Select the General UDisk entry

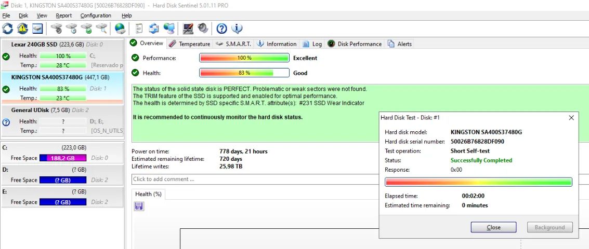[x=62, y=121]
